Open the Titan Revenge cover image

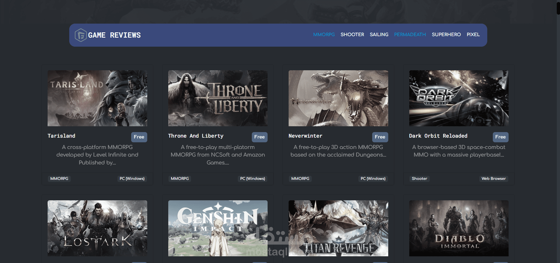tap(338, 228)
